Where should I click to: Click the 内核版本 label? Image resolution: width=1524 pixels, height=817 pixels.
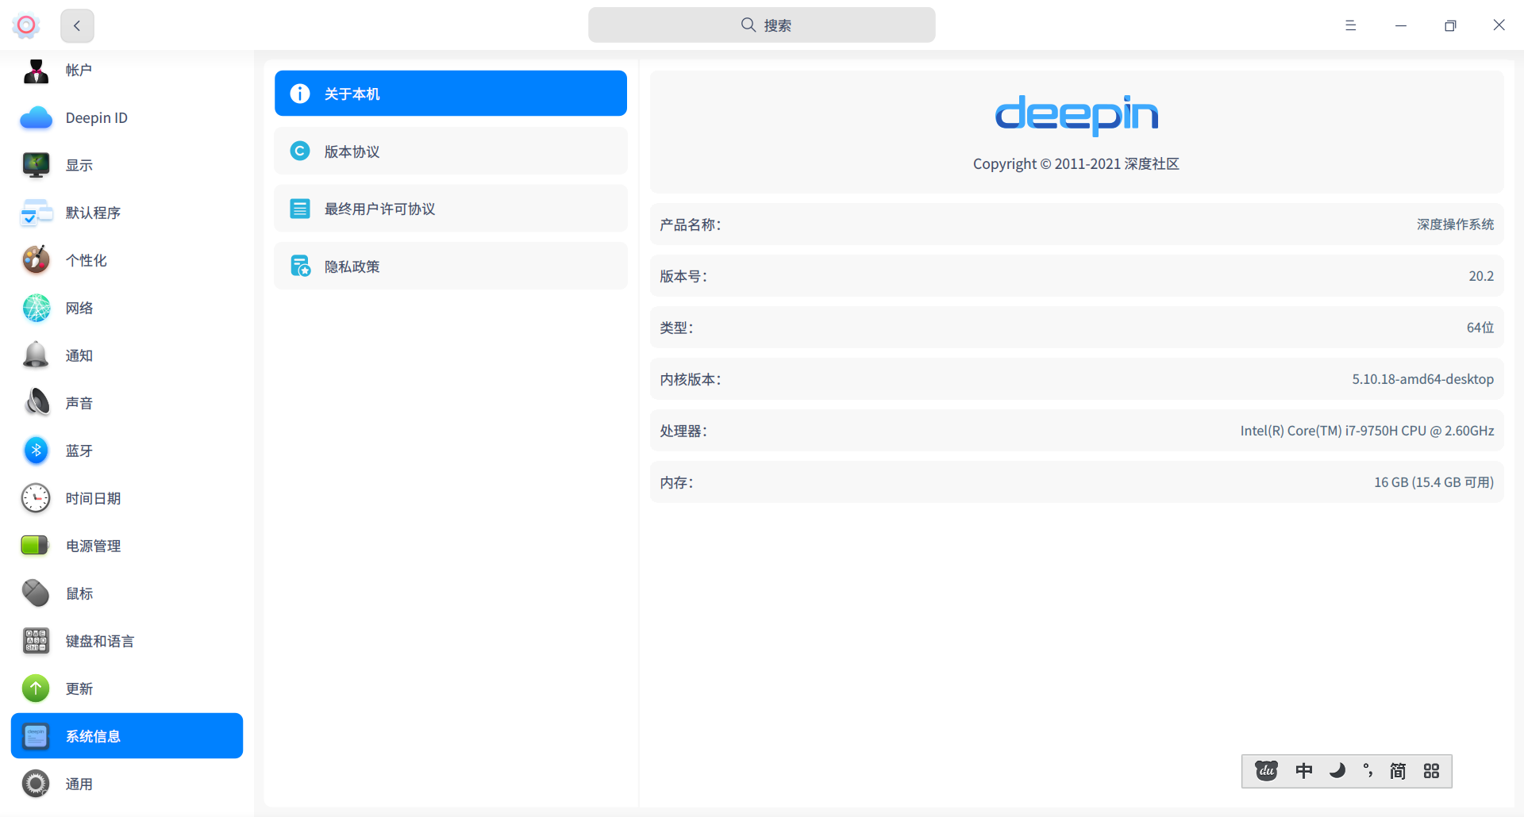691,379
